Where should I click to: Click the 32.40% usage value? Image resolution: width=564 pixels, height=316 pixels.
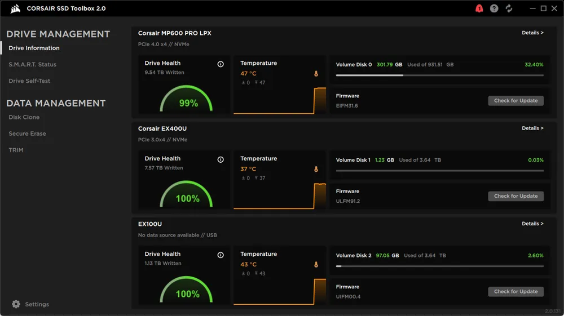pos(534,65)
